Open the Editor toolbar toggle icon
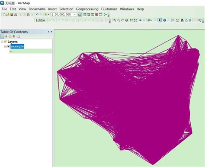The height and width of the screenshot is (167, 205). click(80, 15)
